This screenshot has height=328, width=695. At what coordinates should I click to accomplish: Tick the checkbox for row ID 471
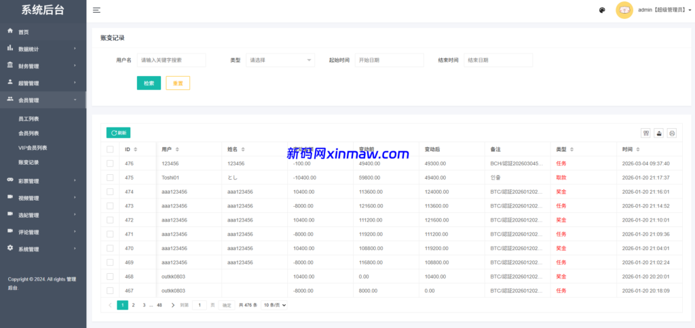coord(110,234)
